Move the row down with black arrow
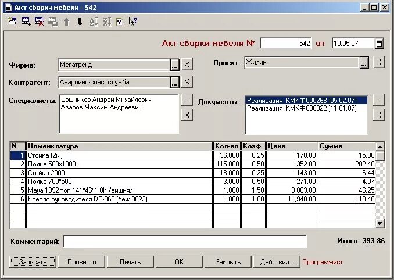The height and width of the screenshot is (280, 394). pos(80,22)
